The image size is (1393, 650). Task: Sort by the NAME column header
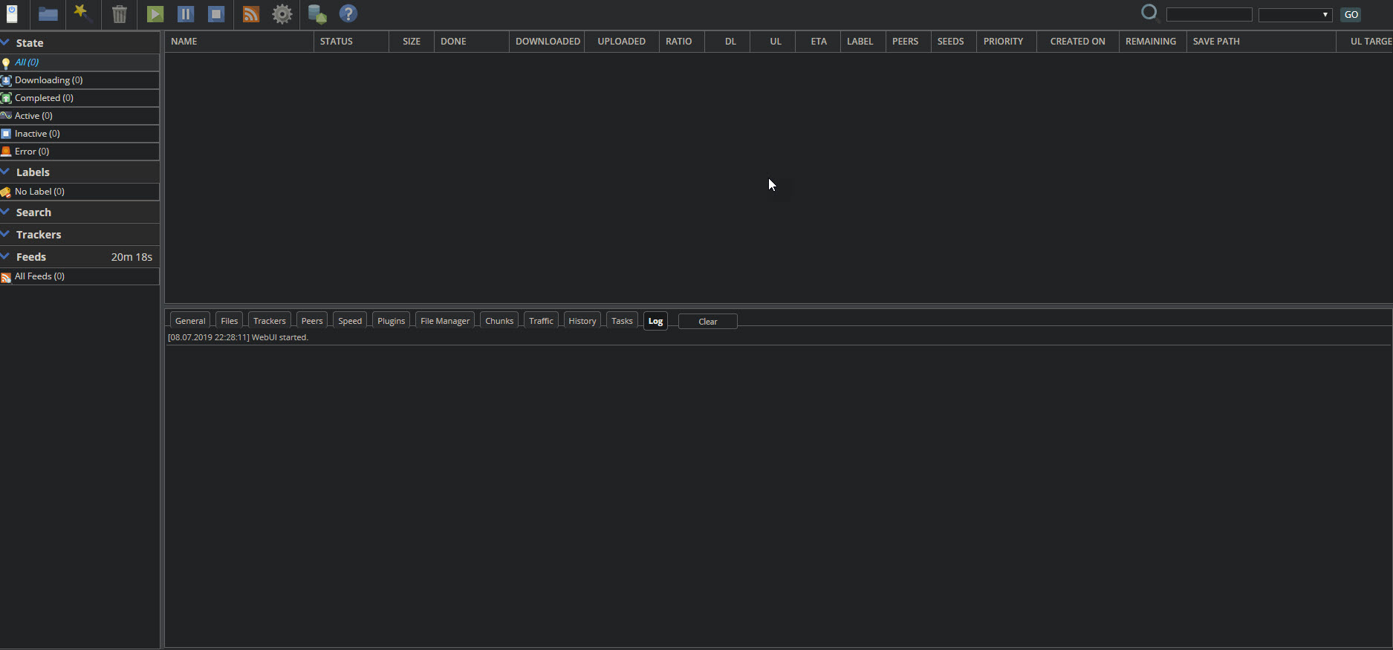click(239, 42)
